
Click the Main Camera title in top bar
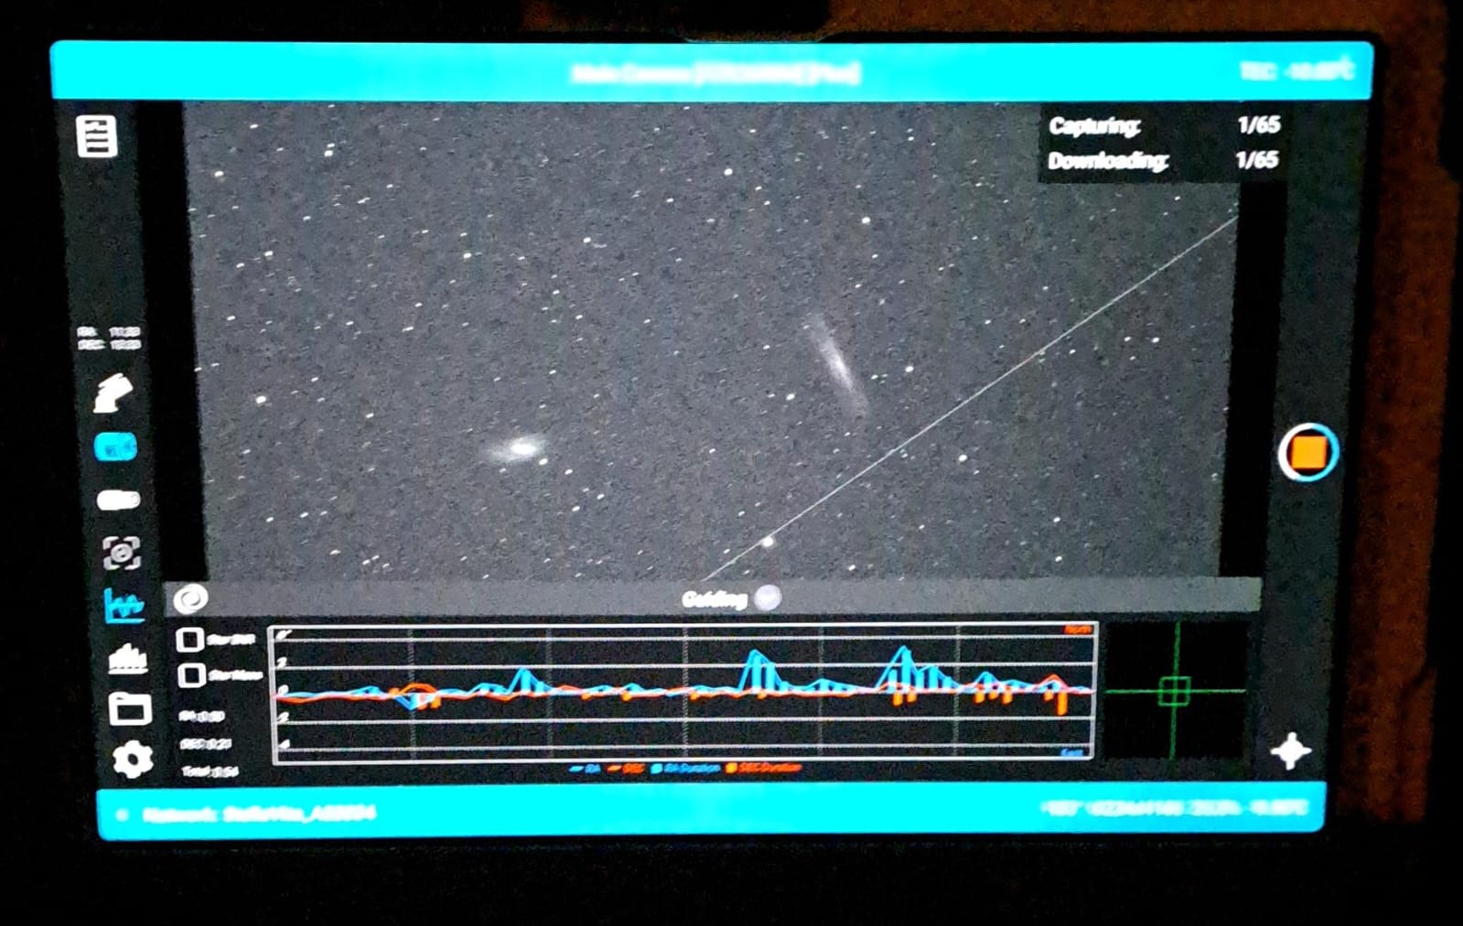coord(715,72)
